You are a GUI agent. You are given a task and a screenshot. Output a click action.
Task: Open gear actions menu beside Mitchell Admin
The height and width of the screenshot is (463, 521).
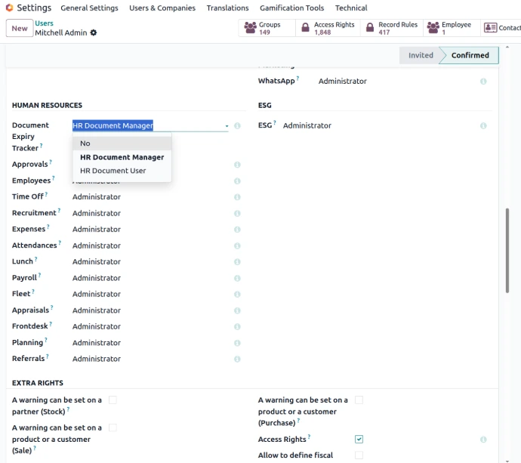[94, 33]
